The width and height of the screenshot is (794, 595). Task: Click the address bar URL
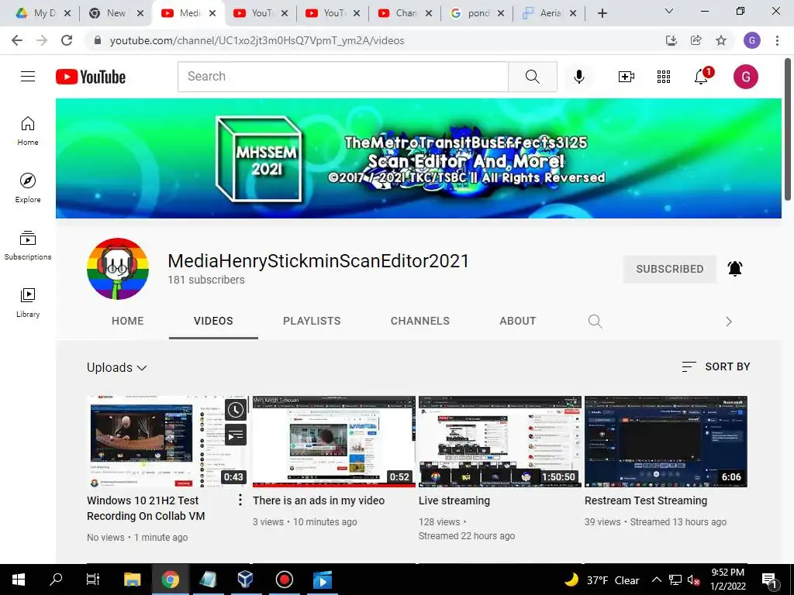[257, 40]
